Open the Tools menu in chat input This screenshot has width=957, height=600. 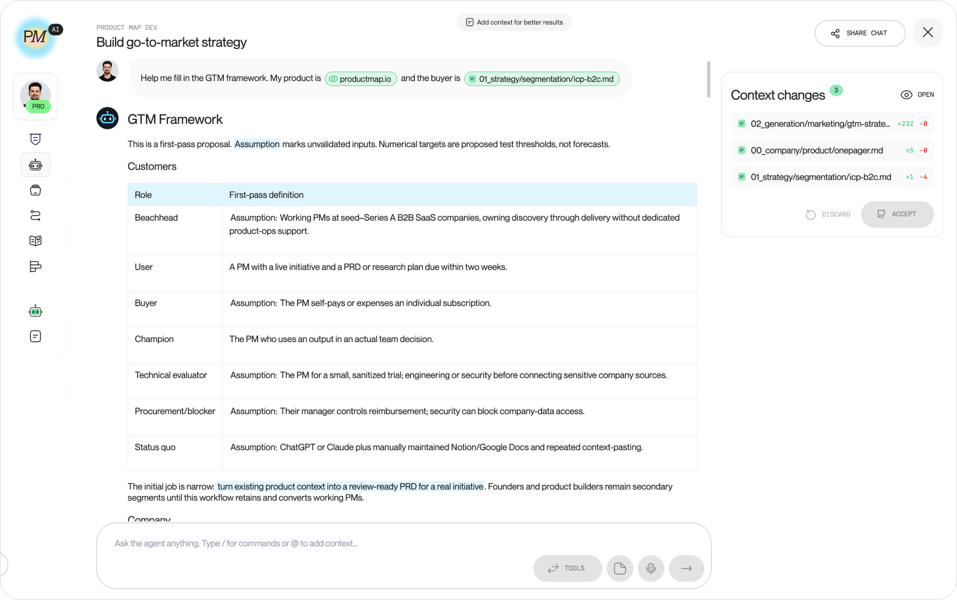(x=568, y=568)
